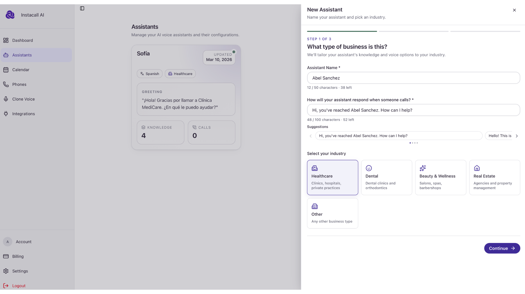Select the Dental industry option
This screenshot has height=294, width=525.
386,177
